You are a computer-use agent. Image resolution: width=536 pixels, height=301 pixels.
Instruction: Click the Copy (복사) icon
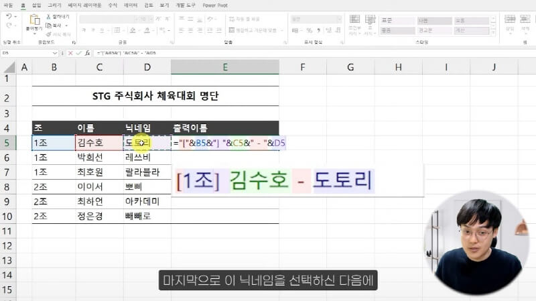tap(48, 25)
